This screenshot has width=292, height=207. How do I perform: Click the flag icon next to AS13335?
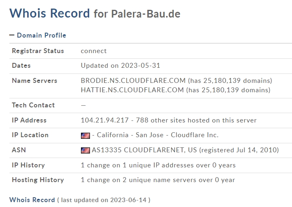pyautogui.click(x=85, y=150)
